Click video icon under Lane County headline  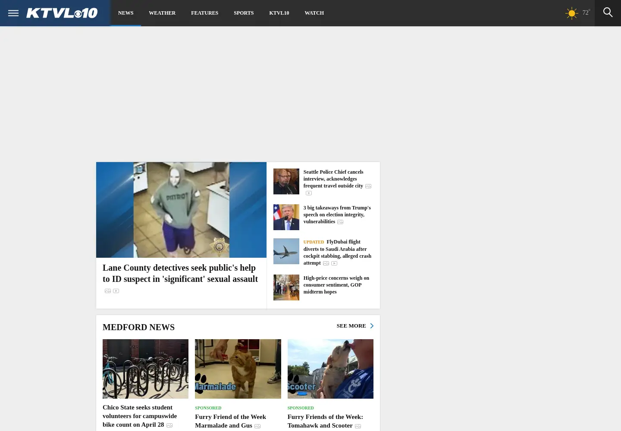point(116,291)
